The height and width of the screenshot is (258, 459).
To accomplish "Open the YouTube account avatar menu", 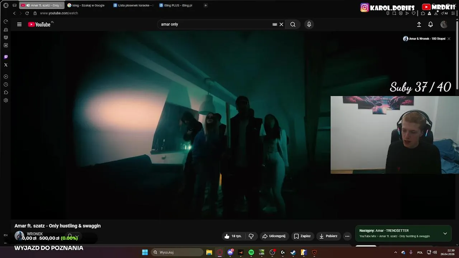I will pyautogui.click(x=444, y=24).
